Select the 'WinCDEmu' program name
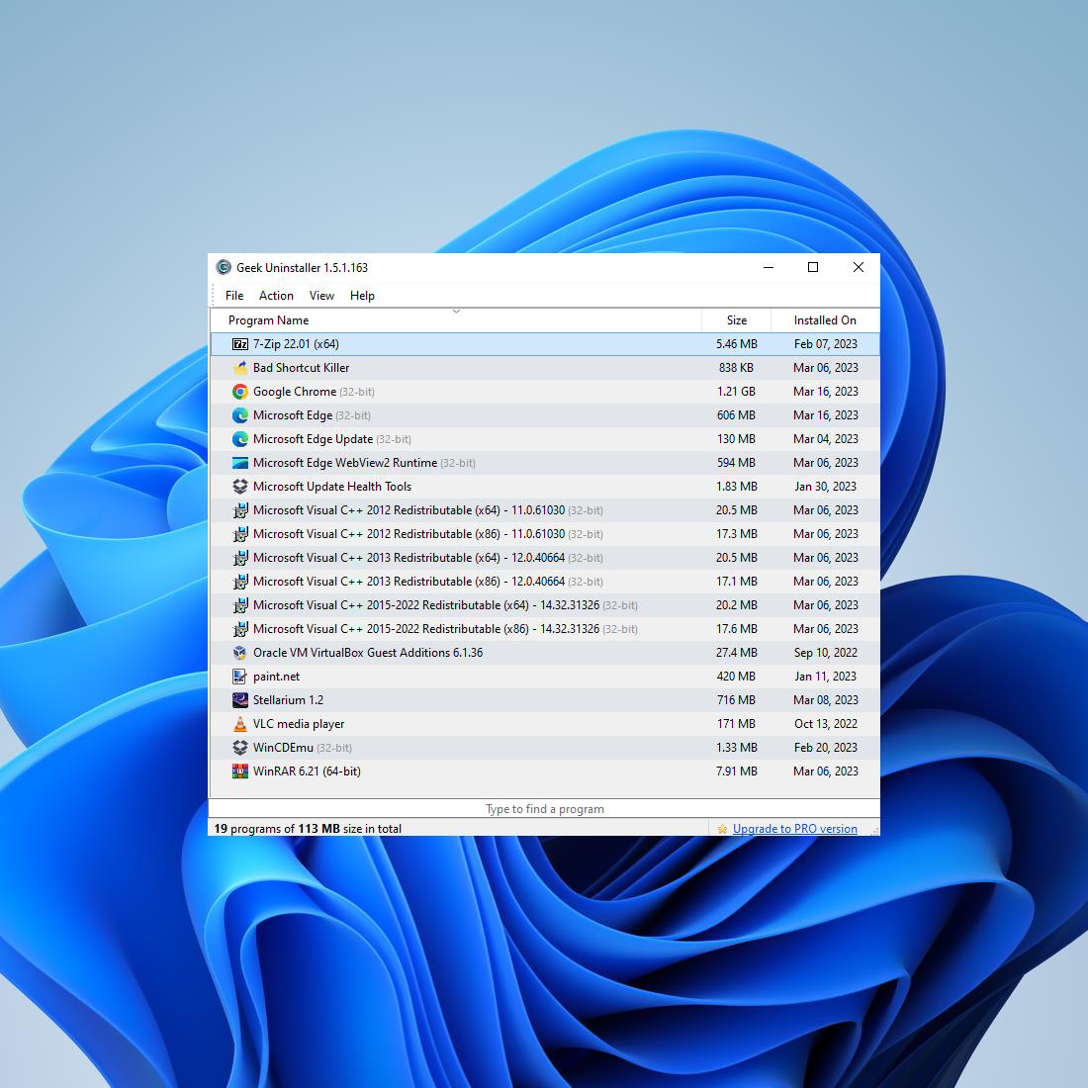Image resolution: width=1088 pixels, height=1088 pixels. pyautogui.click(x=283, y=748)
